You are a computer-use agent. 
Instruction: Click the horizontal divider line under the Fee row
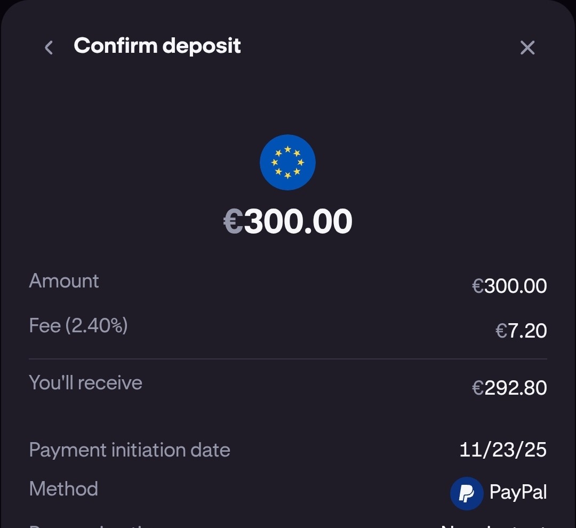click(287, 359)
